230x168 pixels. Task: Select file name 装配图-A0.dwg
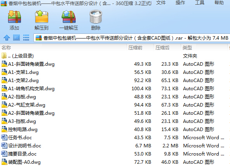pyautogui.click(x=24, y=162)
